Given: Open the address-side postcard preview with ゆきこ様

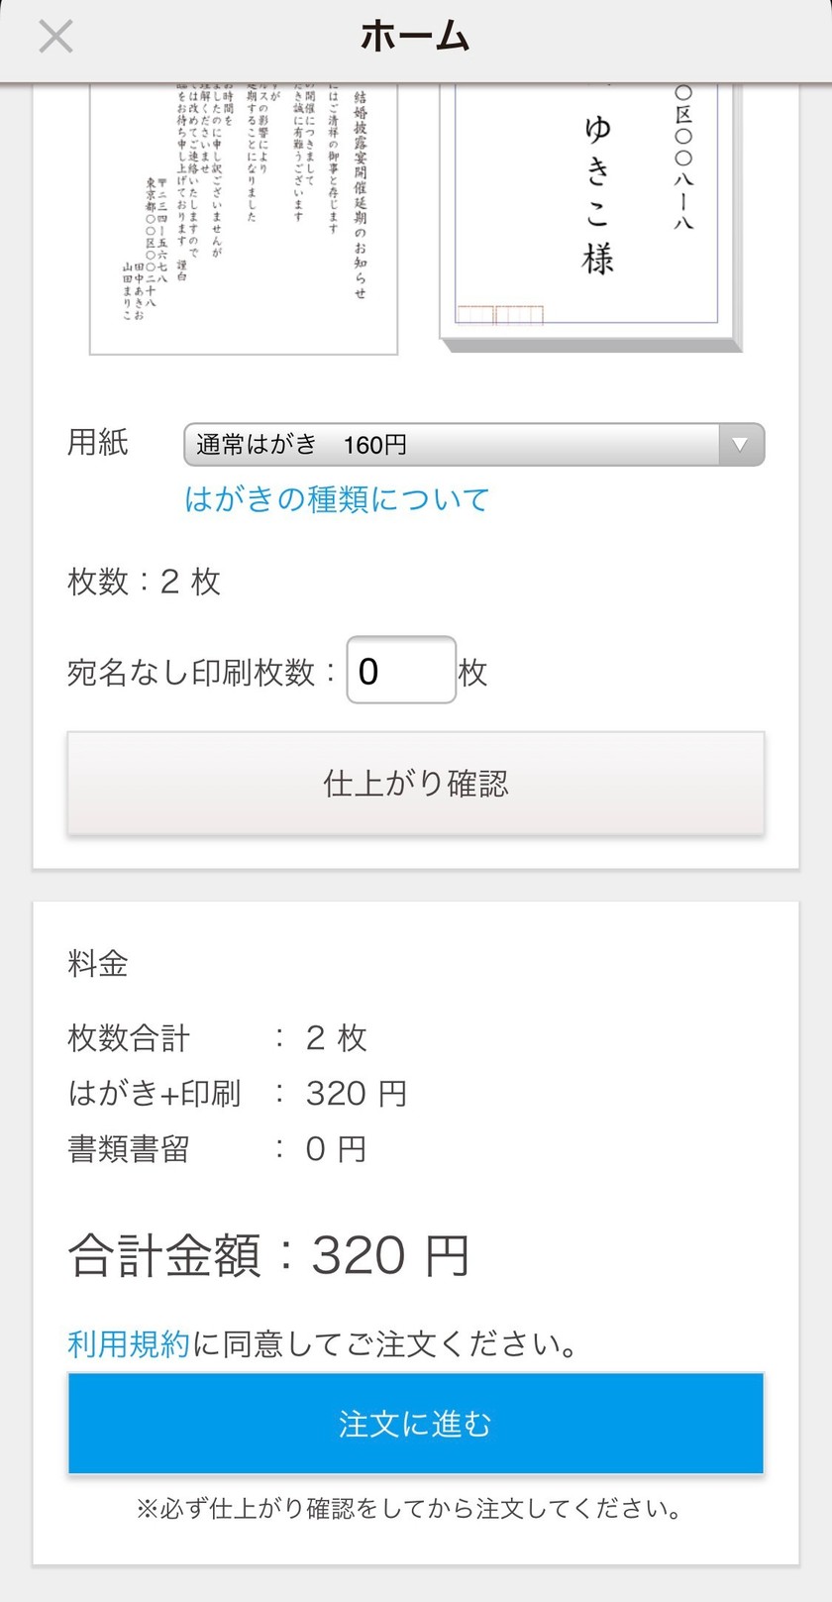Looking at the screenshot, I should [x=590, y=219].
